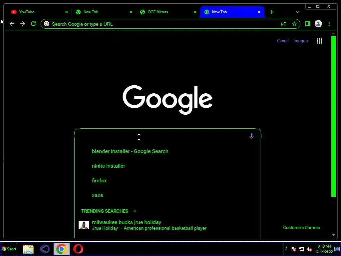Image resolution: width=341 pixels, height=256 pixels.
Task: Start voice search with microphone icon
Action: (x=251, y=136)
